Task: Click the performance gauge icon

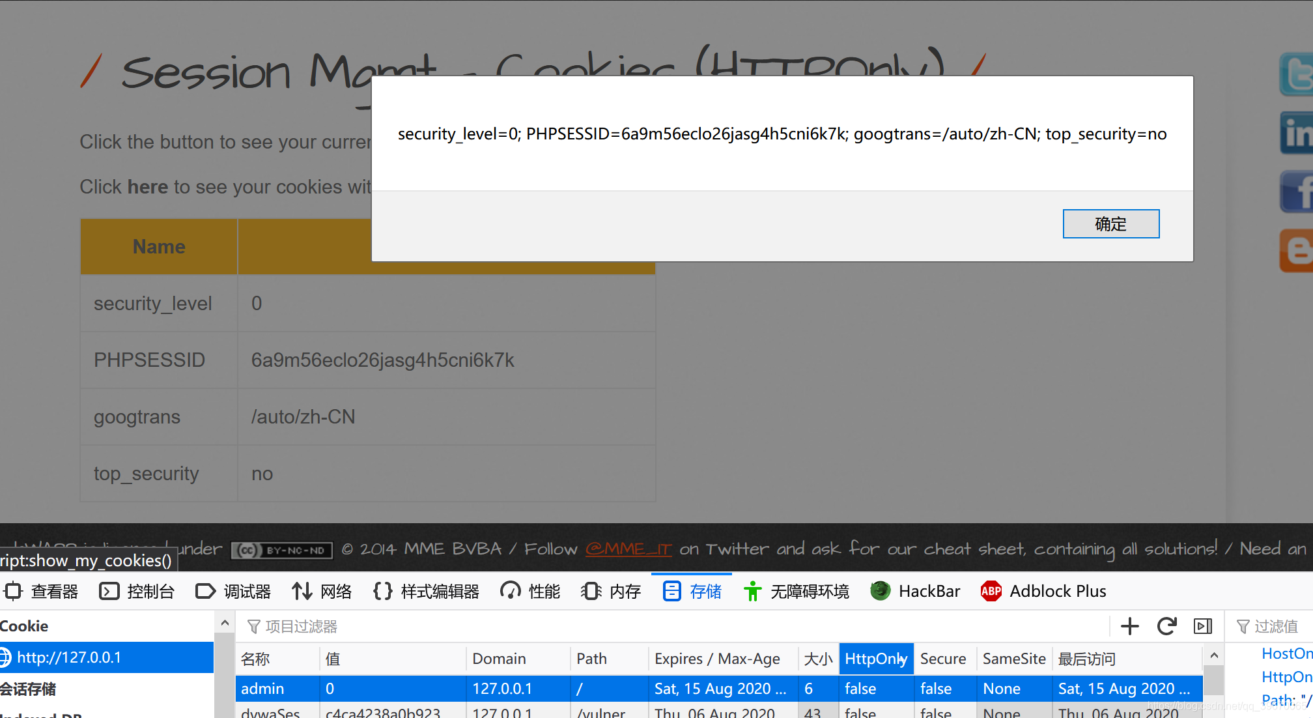Action: [x=510, y=591]
